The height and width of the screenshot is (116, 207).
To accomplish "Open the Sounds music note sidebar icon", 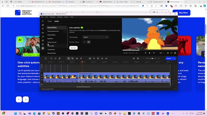I will [43, 25].
